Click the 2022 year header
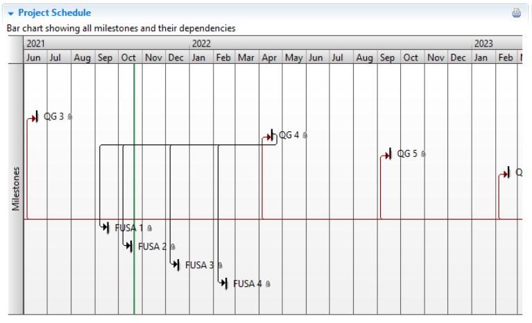 tap(201, 44)
